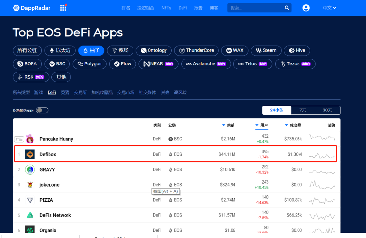Open the 博客 nav menu item

pyautogui.click(x=214, y=8)
